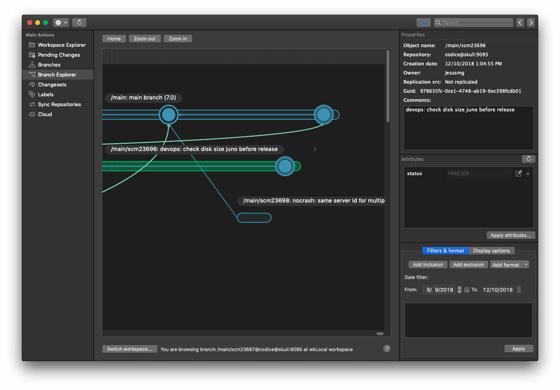The width and height of the screenshot is (560, 390).
Task: Open Sync Repositories
Action: coord(59,104)
